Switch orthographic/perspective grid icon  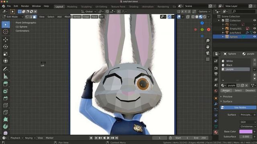point(208,59)
